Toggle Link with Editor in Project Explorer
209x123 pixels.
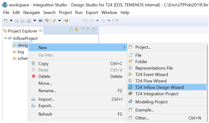76,30
